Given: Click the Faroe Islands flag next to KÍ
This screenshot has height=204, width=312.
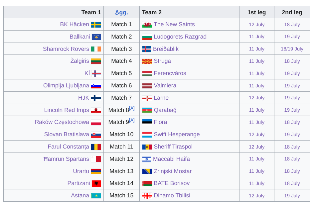Looking at the screenshot, I should (x=96, y=73).
